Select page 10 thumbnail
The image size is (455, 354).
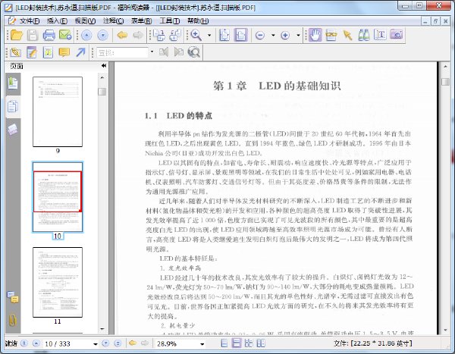click(58, 197)
